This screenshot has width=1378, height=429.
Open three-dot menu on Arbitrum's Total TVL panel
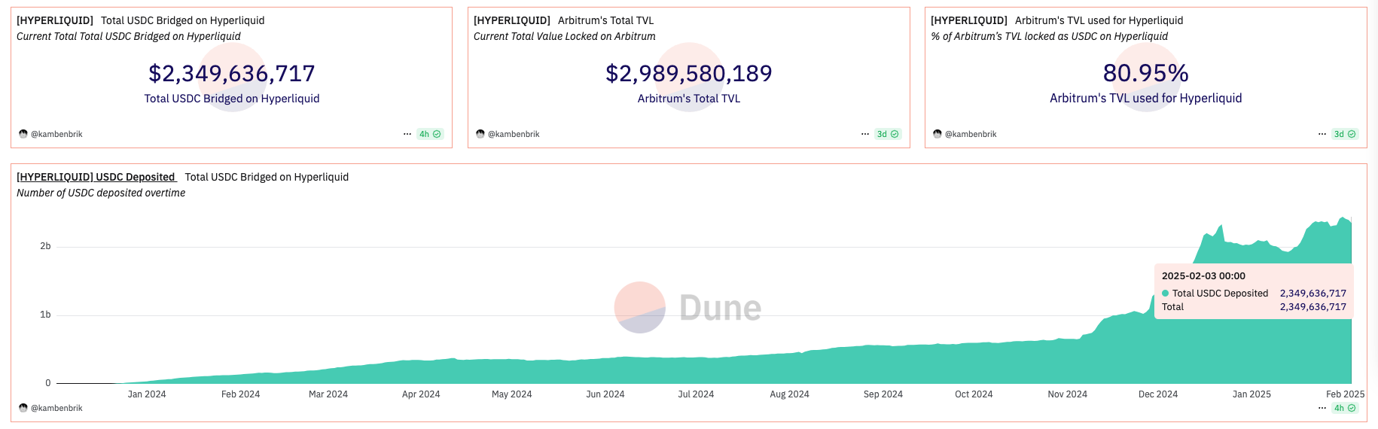[x=865, y=134]
